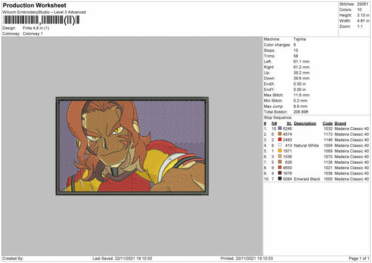Viewport: 372px width, 263px height.
Task: Click the embroidered character design preview
Action: (x=132, y=146)
